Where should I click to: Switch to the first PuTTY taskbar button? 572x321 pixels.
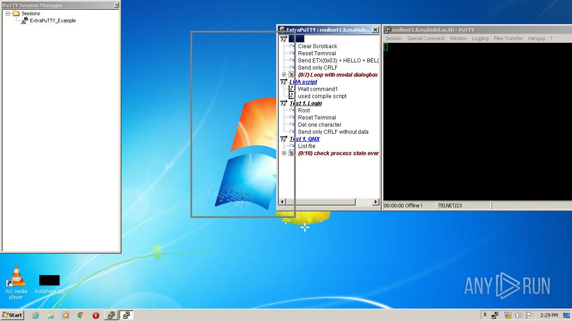[x=111, y=315]
